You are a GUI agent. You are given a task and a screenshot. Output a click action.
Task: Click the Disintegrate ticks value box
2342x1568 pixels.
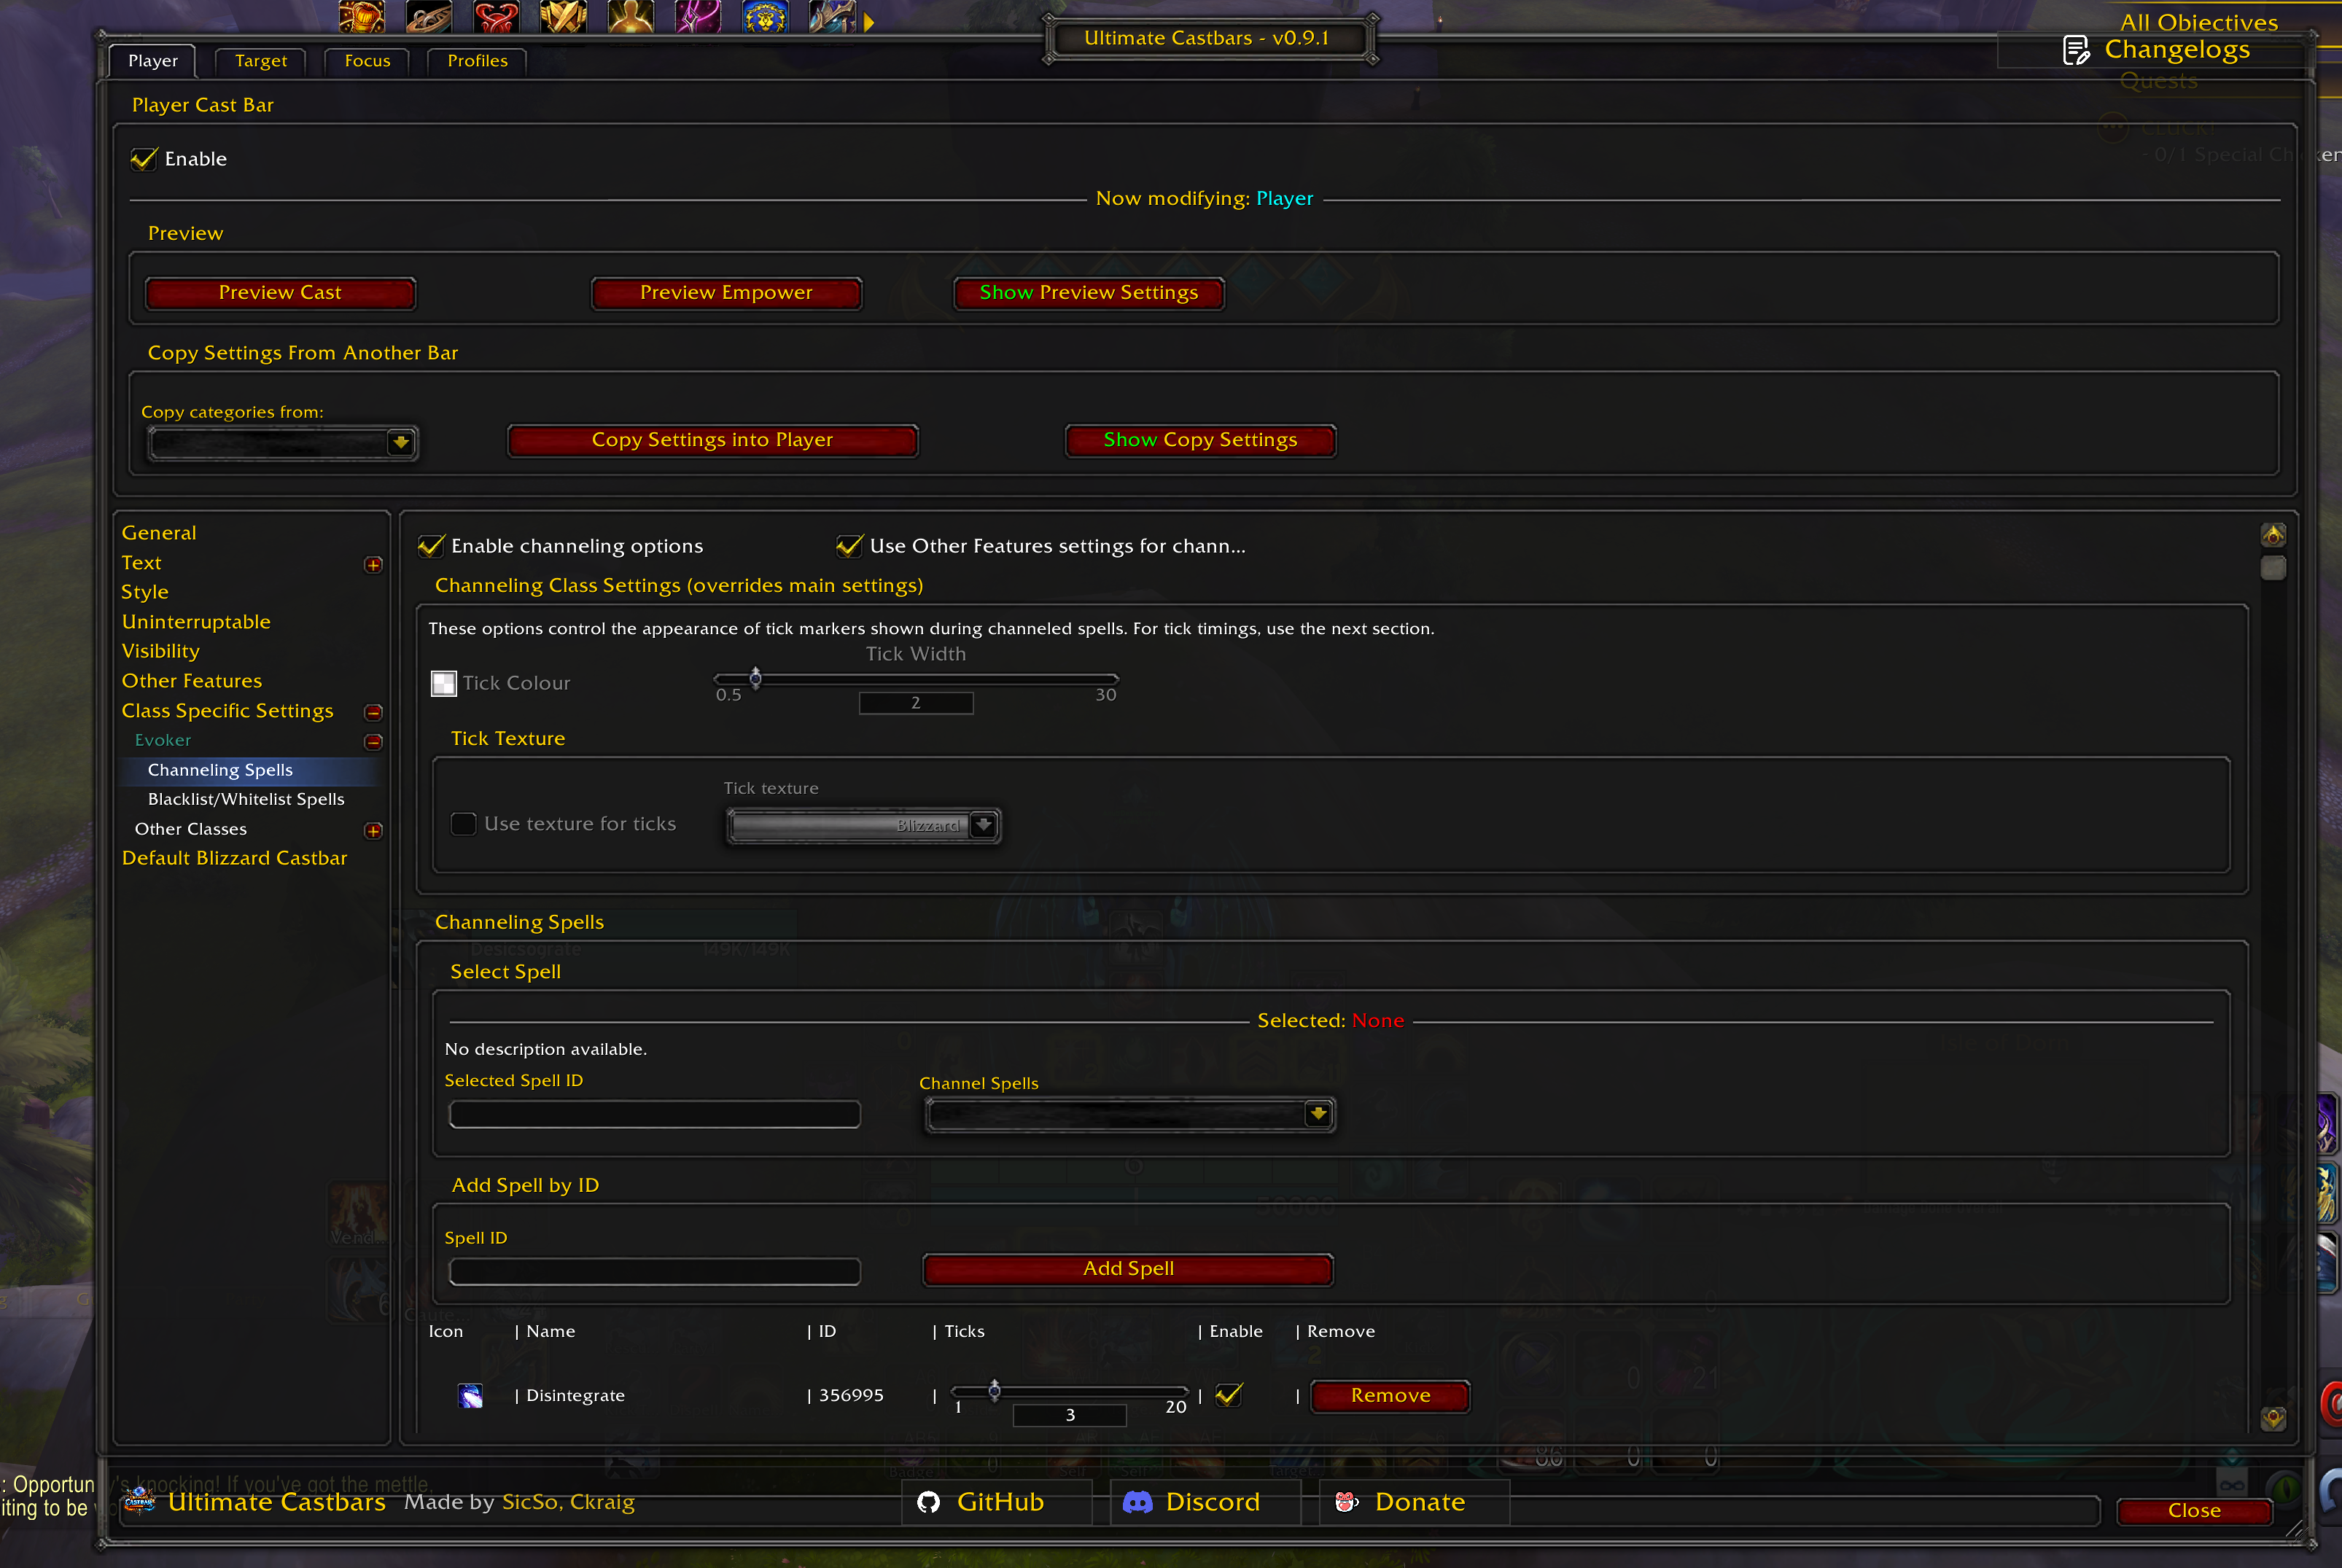[x=1070, y=1415]
